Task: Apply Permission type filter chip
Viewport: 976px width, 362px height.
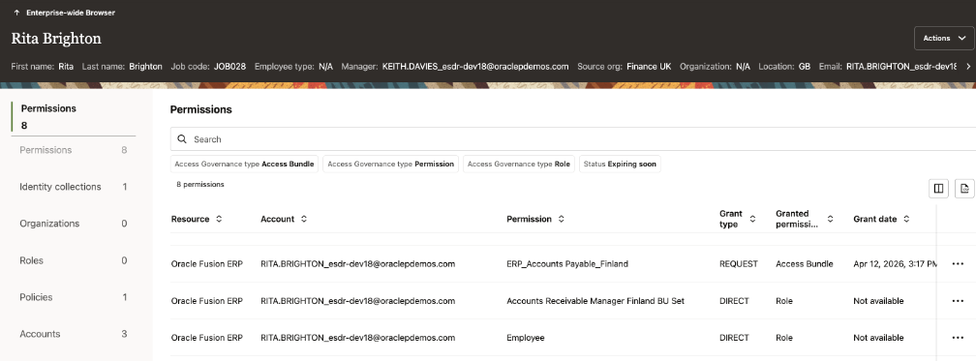Action: [390, 165]
